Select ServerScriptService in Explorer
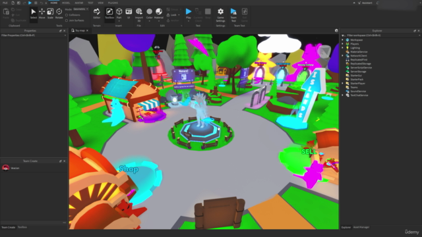Viewport: 422px width, 237px height. pyautogui.click(x=361, y=68)
